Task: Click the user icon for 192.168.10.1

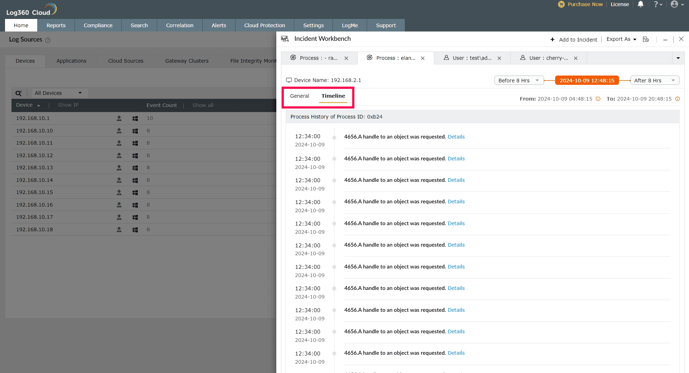Action: point(119,118)
